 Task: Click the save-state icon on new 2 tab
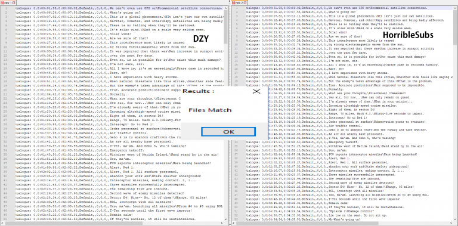click(x=233, y=2)
